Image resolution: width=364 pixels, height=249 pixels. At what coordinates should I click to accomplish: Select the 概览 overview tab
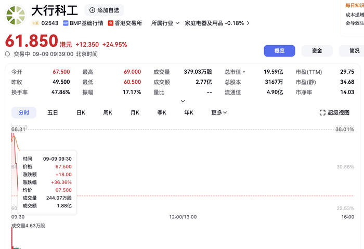click(x=279, y=50)
